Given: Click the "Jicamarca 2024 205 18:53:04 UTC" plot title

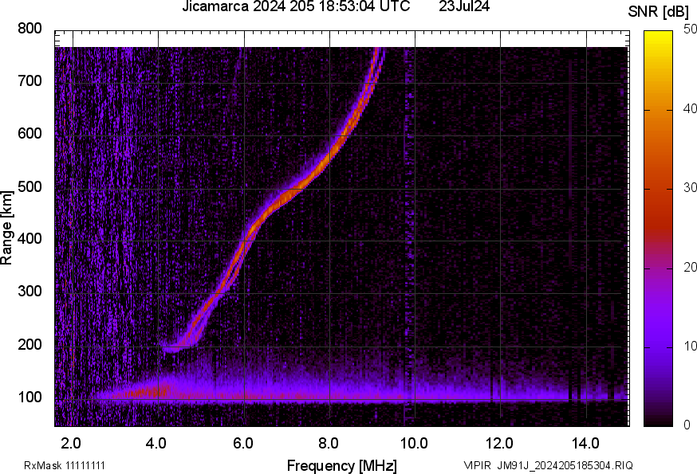Looking at the screenshot, I should (x=296, y=7).
